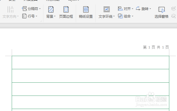Expand the 对齐 dropdown arrow
This screenshot has width=177, height=111.
[x=132, y=9]
